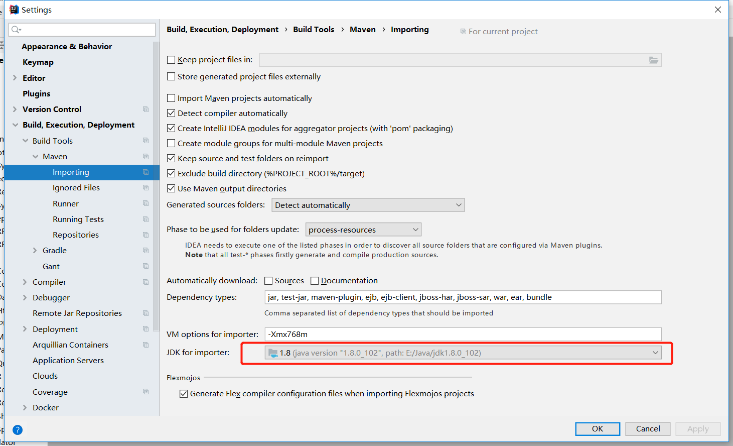Click the Dependency types text field
This screenshot has width=733, height=446.
pos(463,297)
